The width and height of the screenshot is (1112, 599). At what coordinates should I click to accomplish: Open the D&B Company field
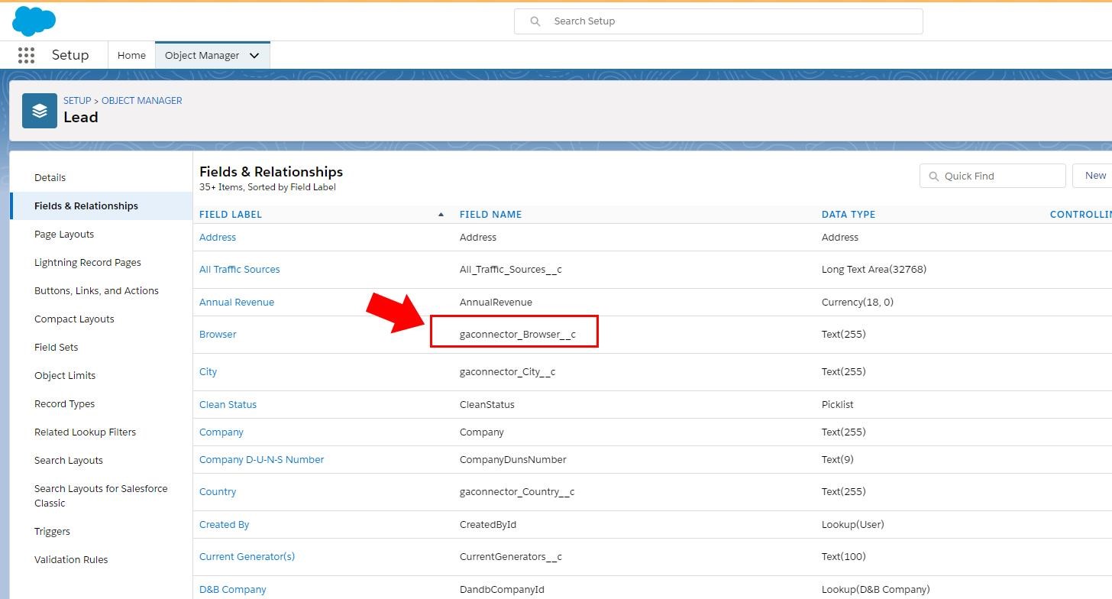(233, 590)
